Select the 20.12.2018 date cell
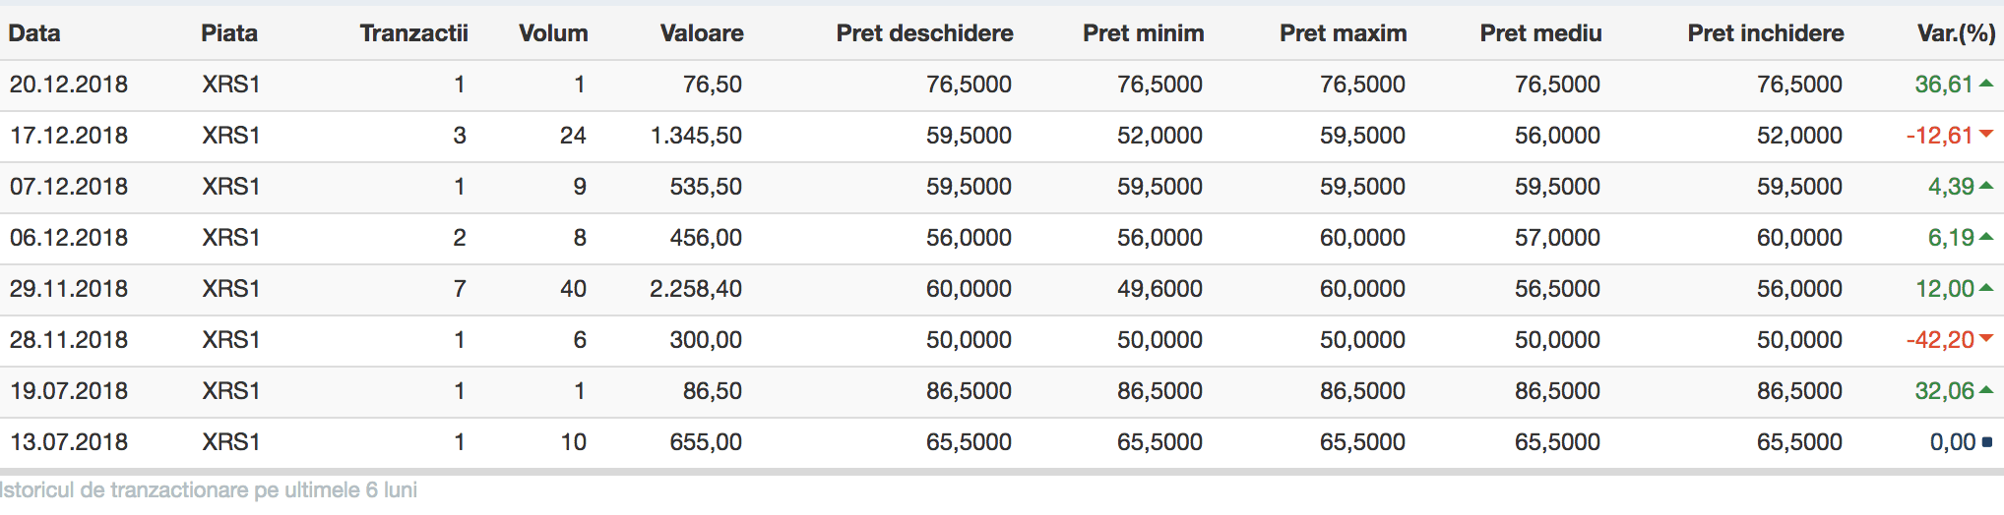Viewport: 2004px width, 515px height. click(x=69, y=85)
